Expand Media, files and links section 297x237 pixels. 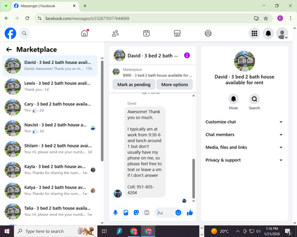click(x=244, y=148)
